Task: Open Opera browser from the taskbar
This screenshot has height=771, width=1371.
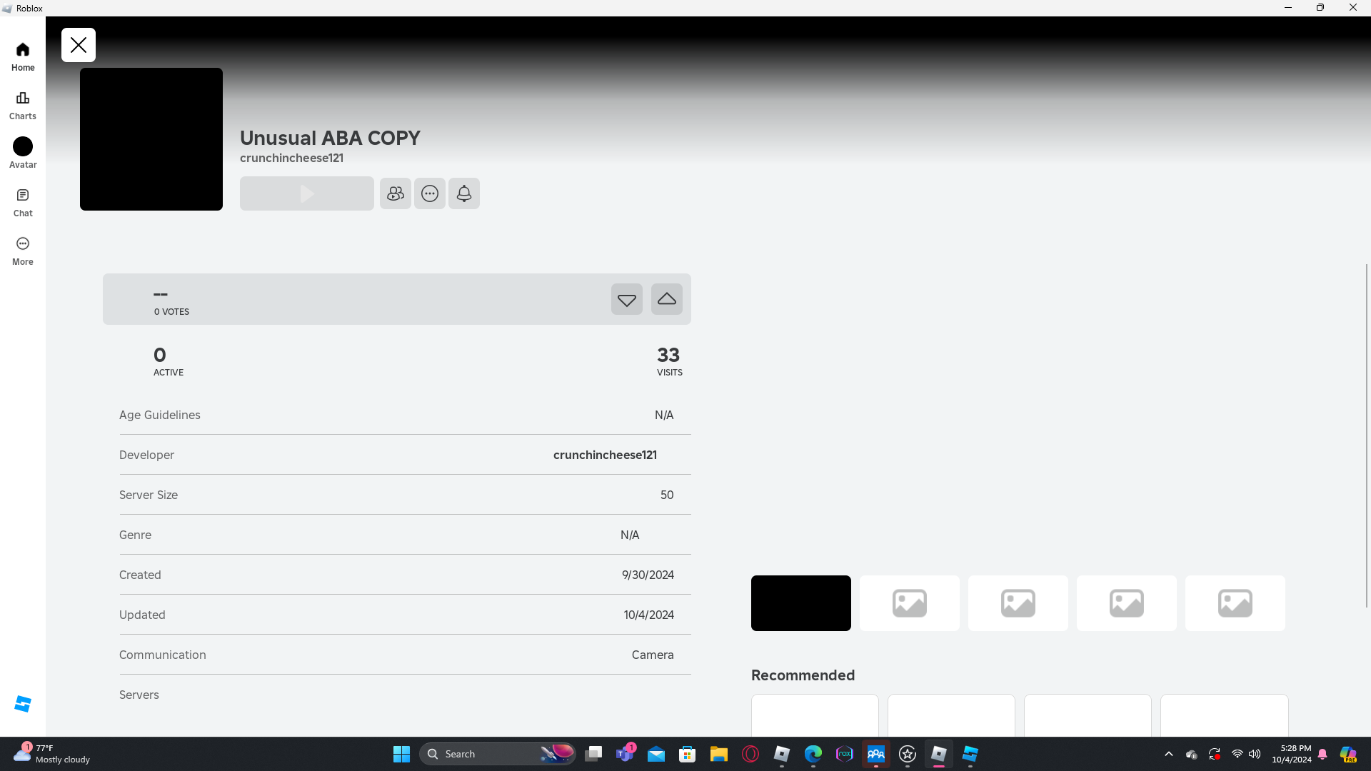Action: [x=750, y=754]
